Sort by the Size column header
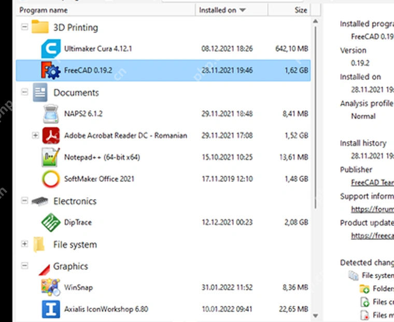The width and height of the screenshot is (394, 322). click(x=289, y=10)
